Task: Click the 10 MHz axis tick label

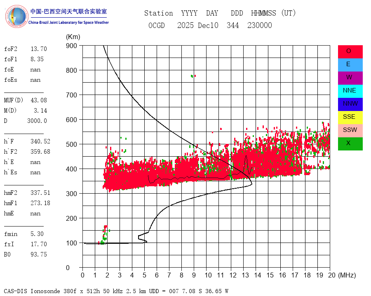Action: (208, 275)
